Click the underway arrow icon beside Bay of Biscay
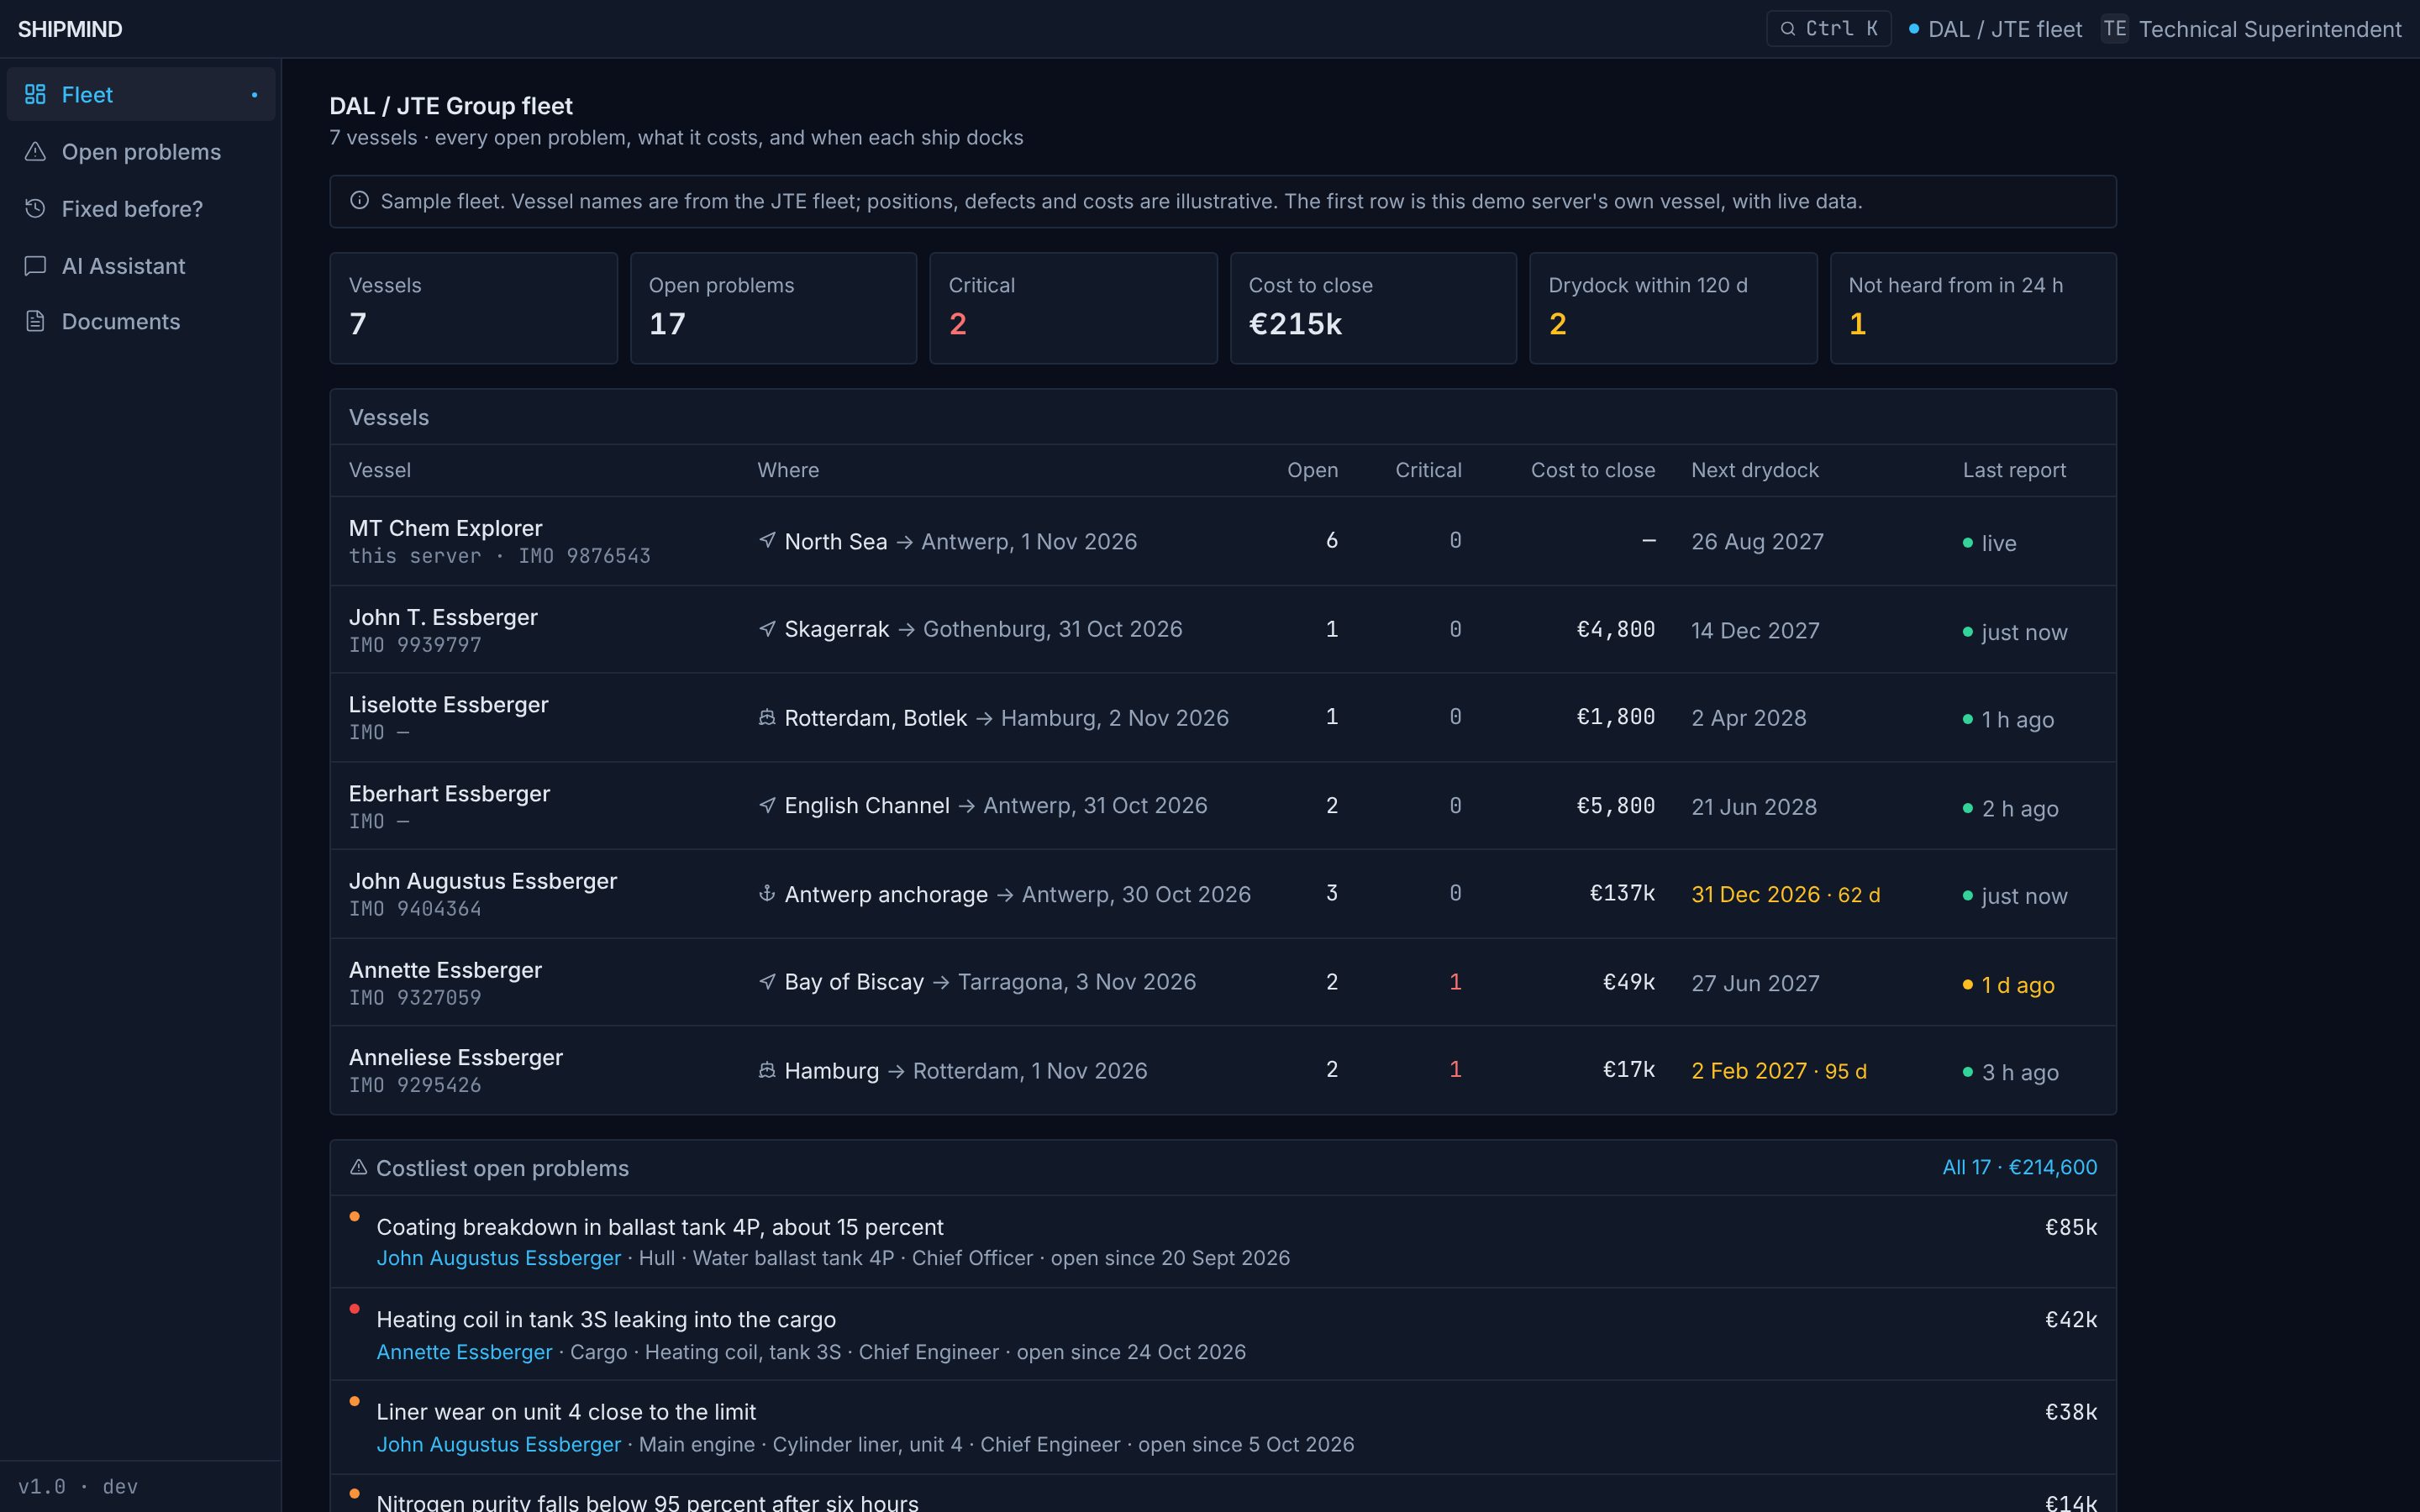 point(767,981)
